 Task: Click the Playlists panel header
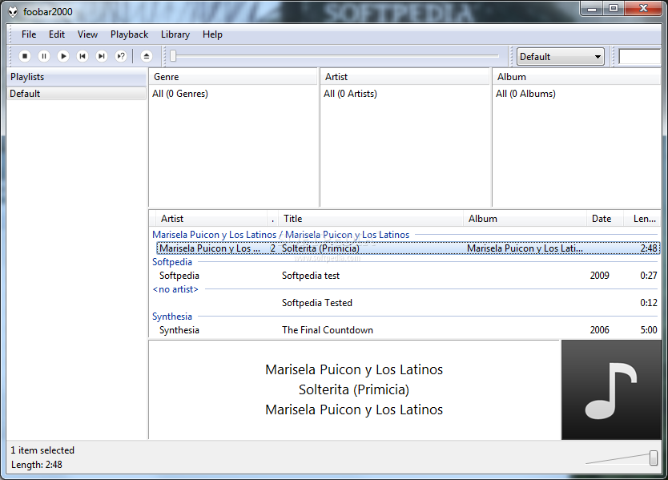[77, 77]
